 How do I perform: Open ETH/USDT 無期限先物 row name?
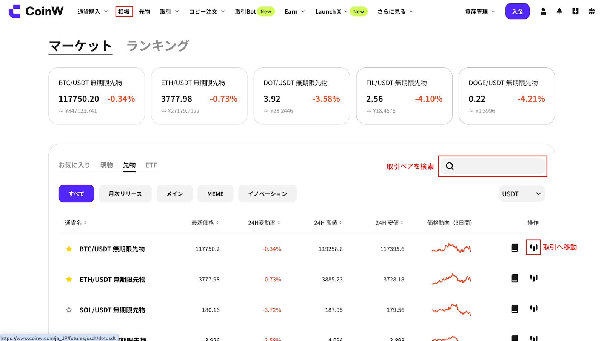[112, 279]
